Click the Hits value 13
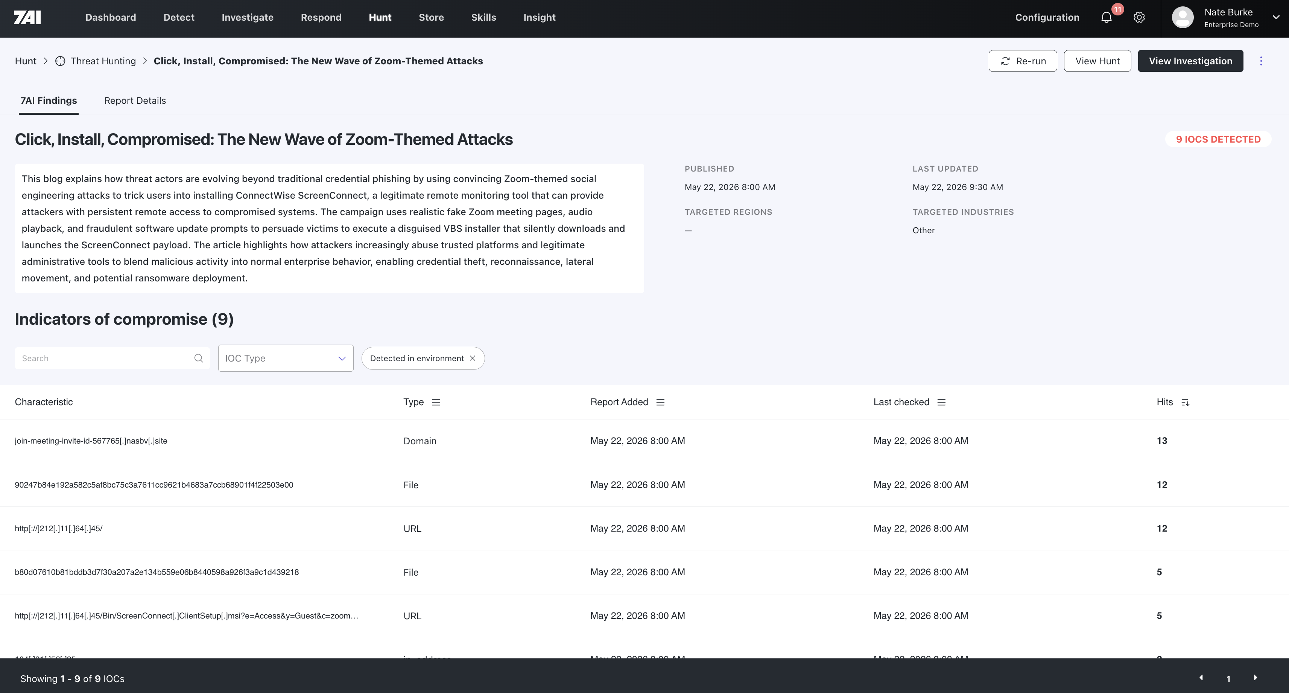The image size is (1289, 693). pos(1162,441)
